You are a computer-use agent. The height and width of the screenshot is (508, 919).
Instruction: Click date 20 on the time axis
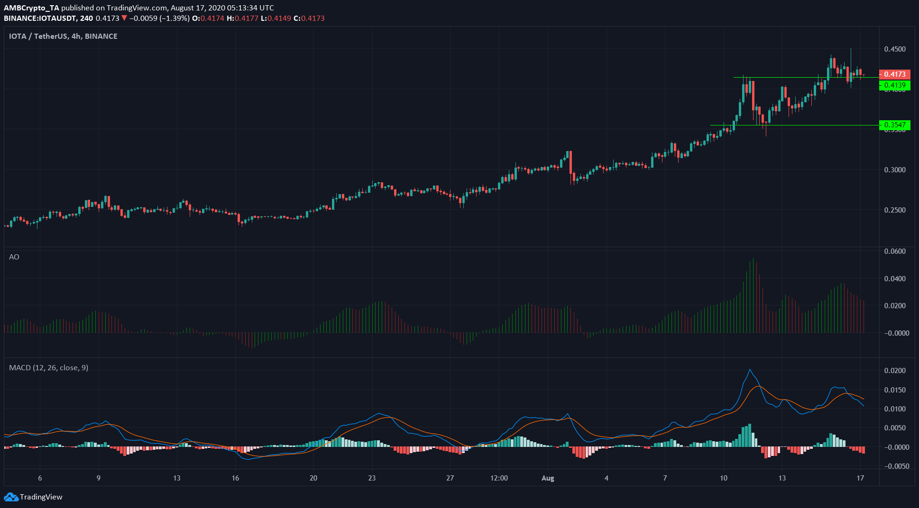(x=313, y=478)
